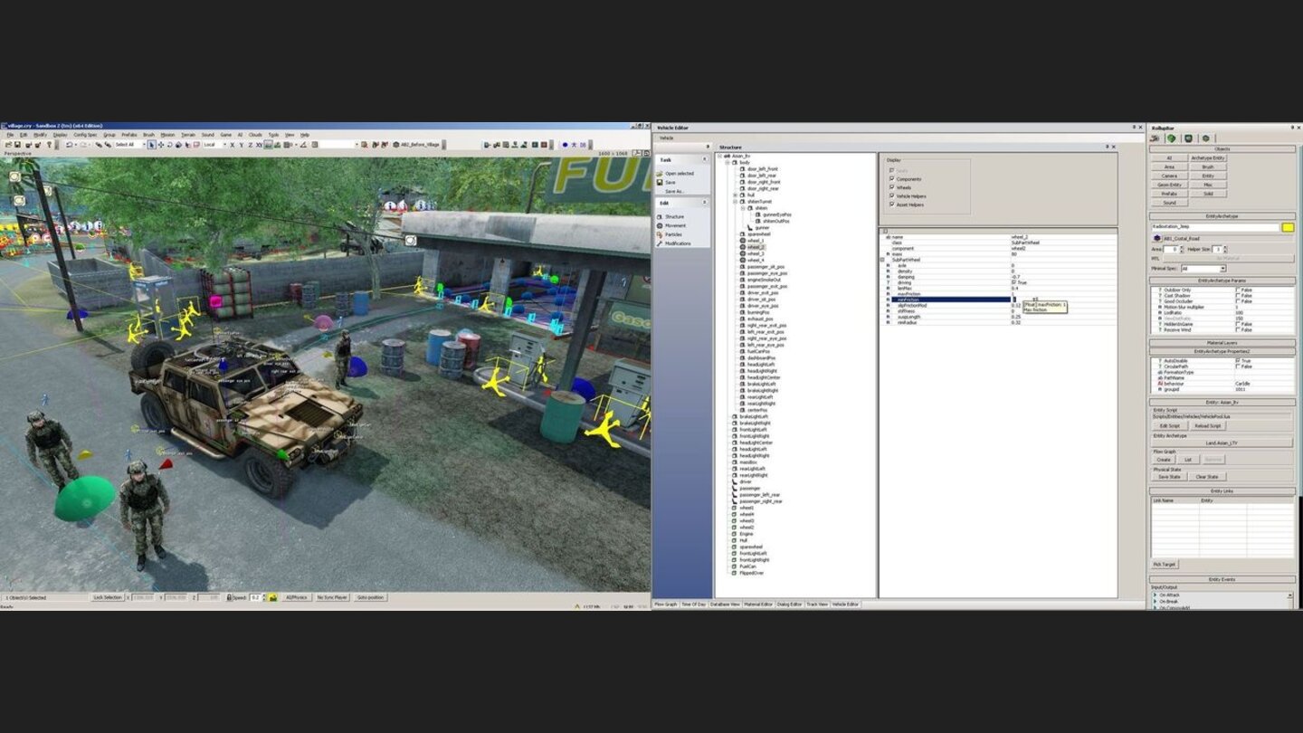Open the Save icon in Sandbox toolbar
The width and height of the screenshot is (1303, 733).
click(x=17, y=145)
